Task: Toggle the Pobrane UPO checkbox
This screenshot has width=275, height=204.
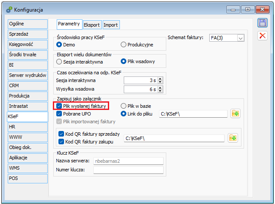Action: (60, 114)
